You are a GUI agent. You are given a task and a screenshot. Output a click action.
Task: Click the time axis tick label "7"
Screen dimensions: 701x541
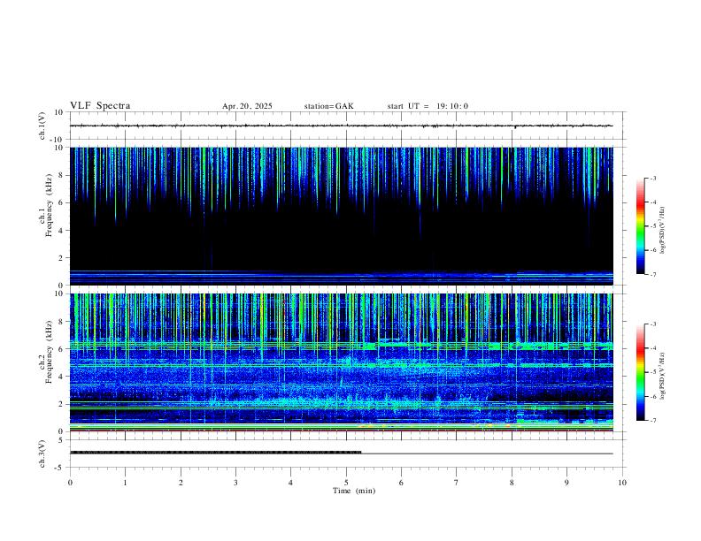pos(457,483)
